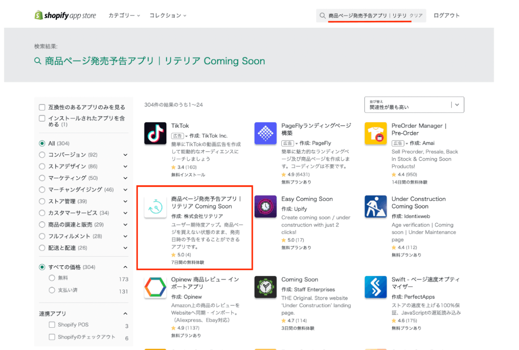Click the ログアウト link
Screen dimensions: 519x350
coord(447,16)
